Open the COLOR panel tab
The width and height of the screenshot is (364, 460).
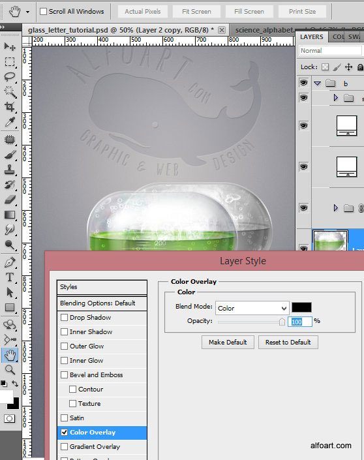coord(338,37)
